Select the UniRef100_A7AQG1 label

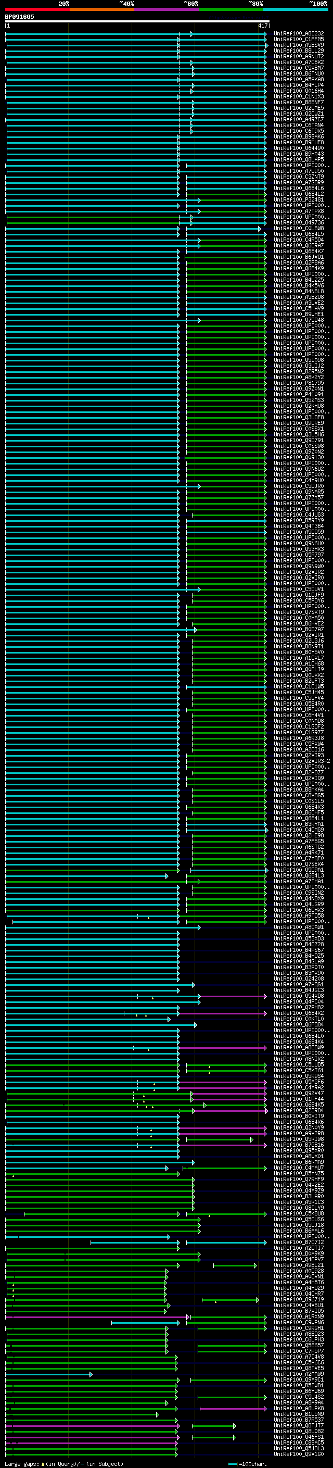pyautogui.click(x=299, y=984)
